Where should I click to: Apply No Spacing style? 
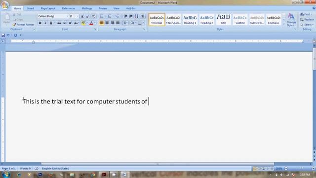(173, 20)
